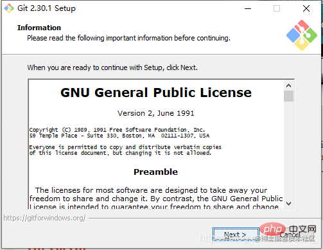Click the 59 Temple Place address line
The image size is (323, 250).
pyautogui.click(x=119, y=136)
